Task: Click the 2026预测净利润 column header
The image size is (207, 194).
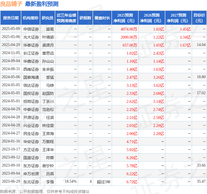Action: pos(152,18)
